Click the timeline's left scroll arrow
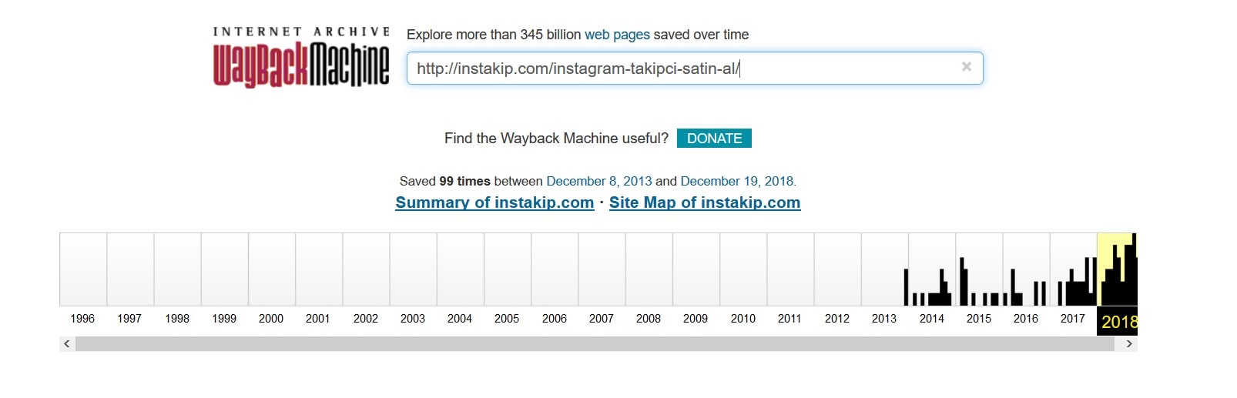The height and width of the screenshot is (398, 1237). tap(67, 344)
